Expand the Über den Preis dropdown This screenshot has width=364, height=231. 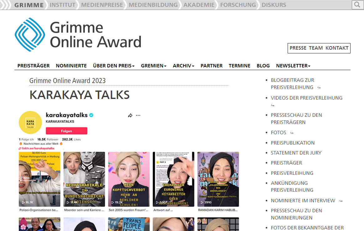coord(114,66)
